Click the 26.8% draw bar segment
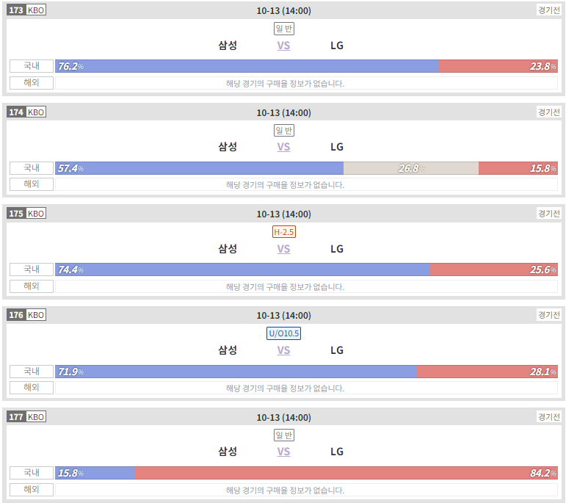The image size is (566, 503). click(x=411, y=168)
